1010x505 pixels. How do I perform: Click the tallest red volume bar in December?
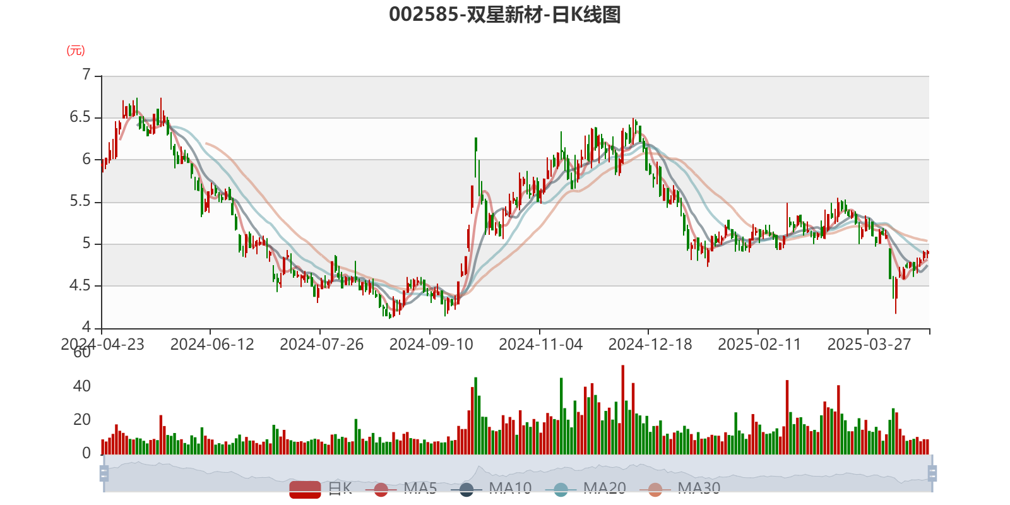point(623,410)
